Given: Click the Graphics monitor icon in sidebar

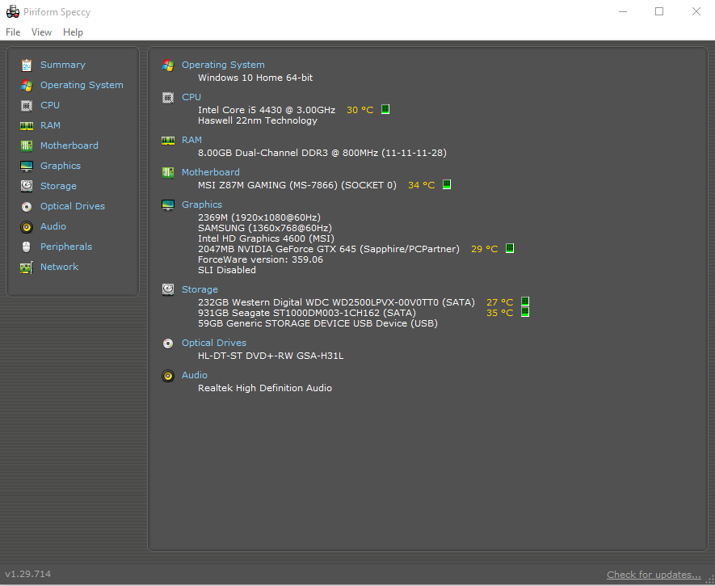Looking at the screenshot, I should [x=27, y=166].
